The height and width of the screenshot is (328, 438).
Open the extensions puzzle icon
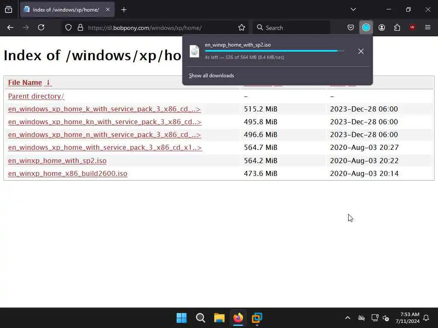tap(397, 28)
